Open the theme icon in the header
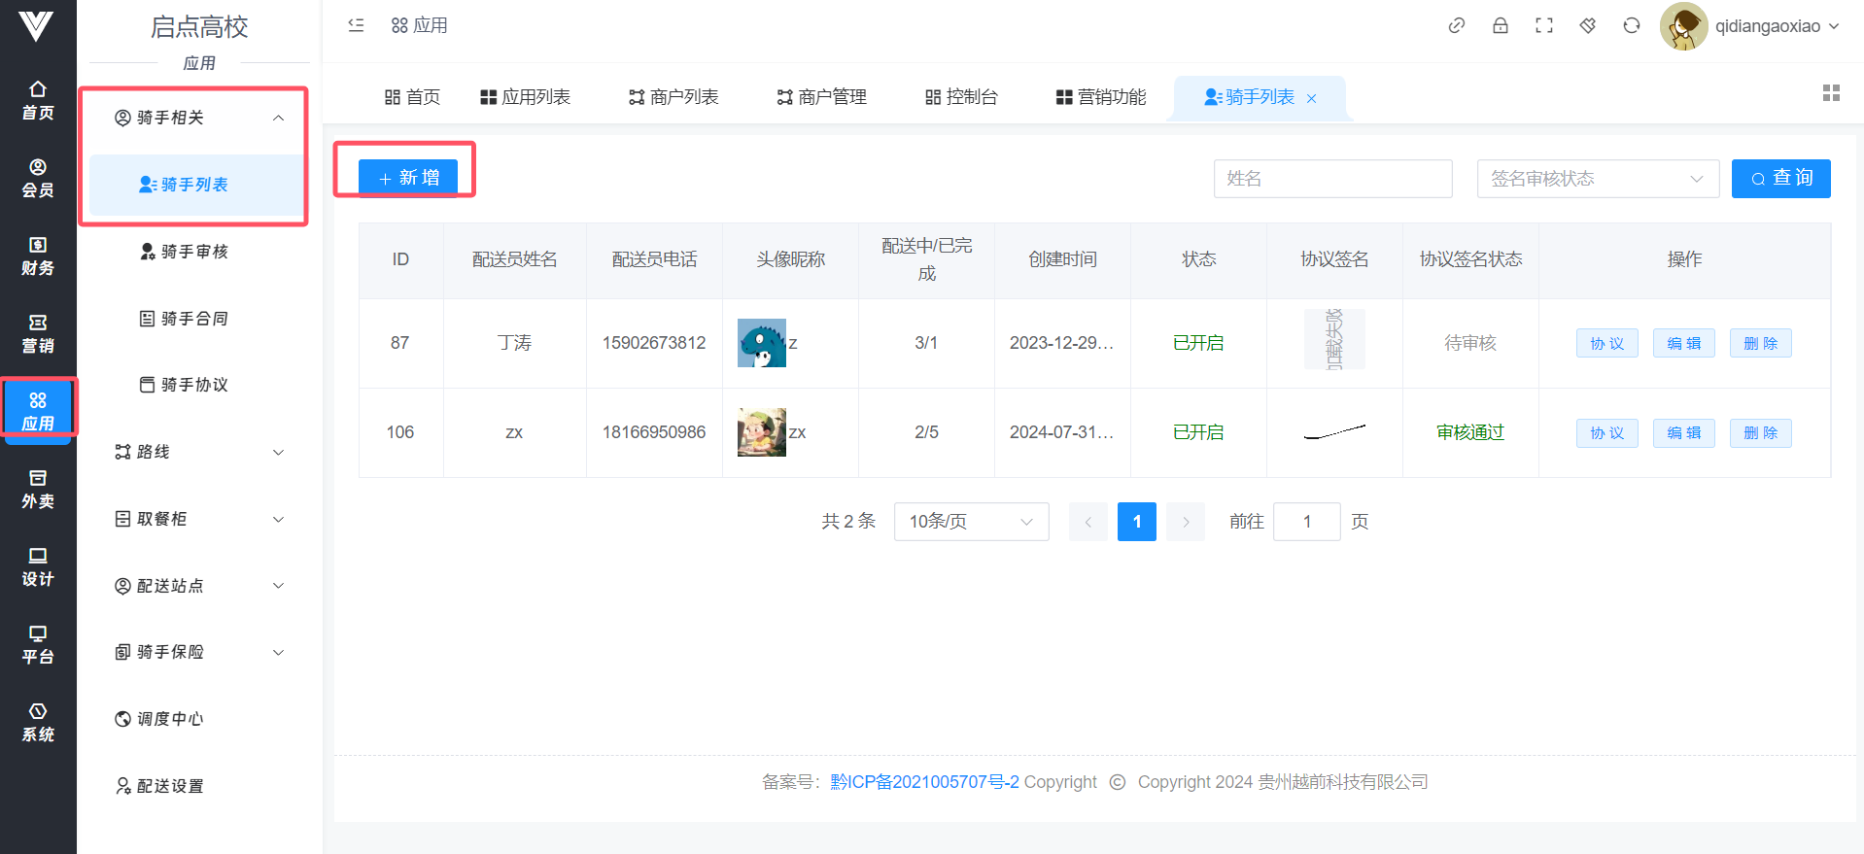The image size is (1864, 854). point(1588,26)
